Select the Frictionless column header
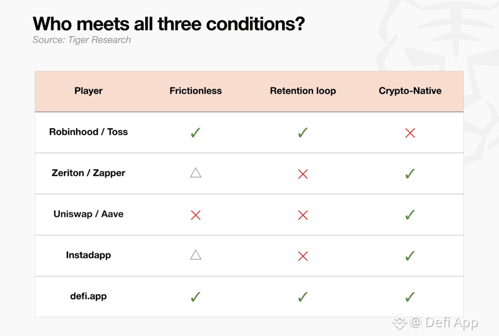The height and width of the screenshot is (336, 499). (x=195, y=91)
